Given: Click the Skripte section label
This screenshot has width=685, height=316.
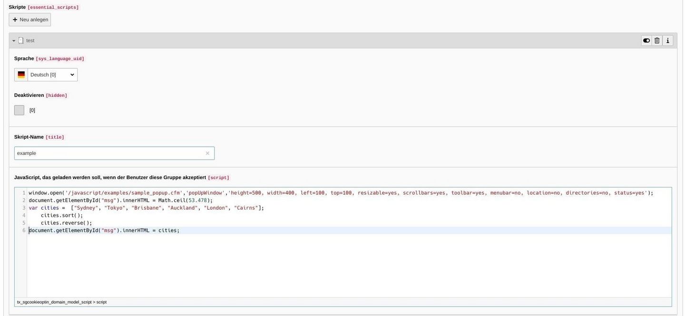Looking at the screenshot, I should (17, 7).
